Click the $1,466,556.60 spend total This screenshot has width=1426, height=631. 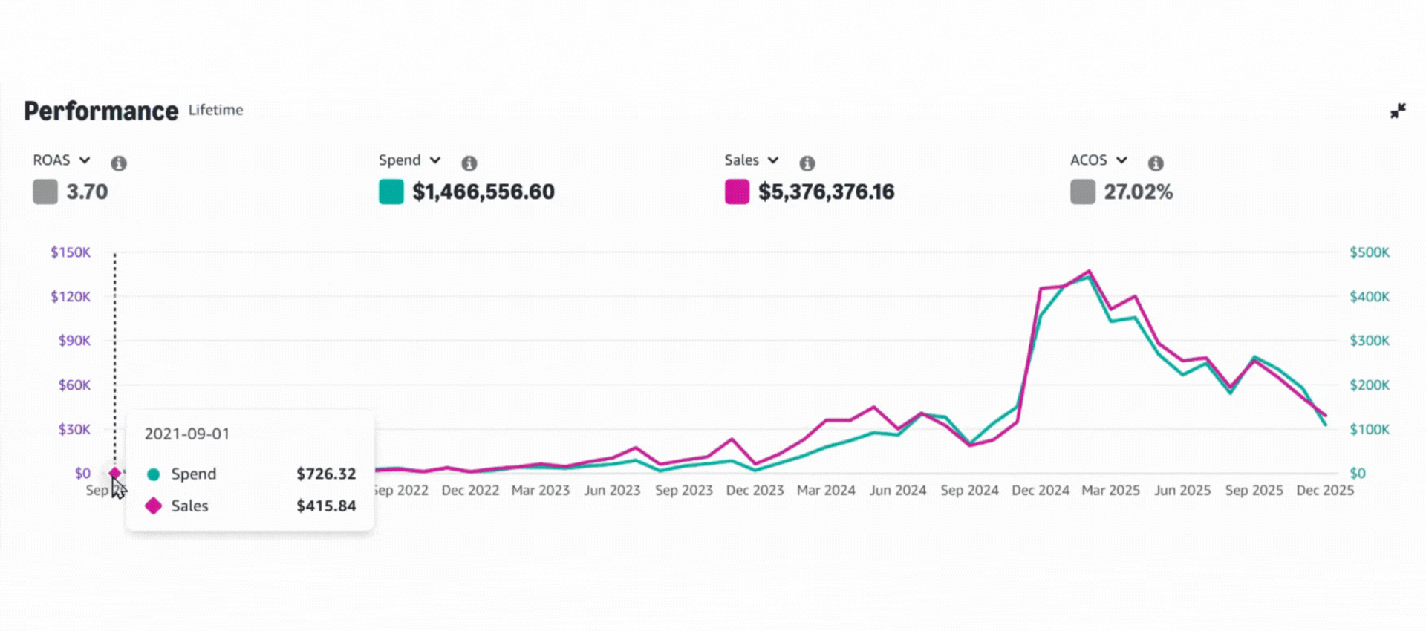pos(484,192)
